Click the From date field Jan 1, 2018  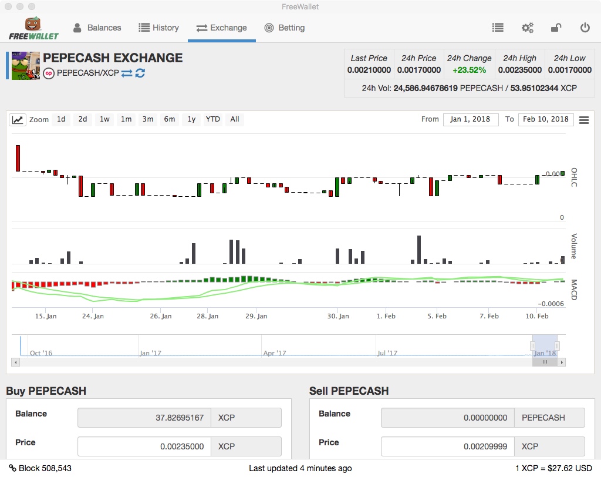point(471,119)
